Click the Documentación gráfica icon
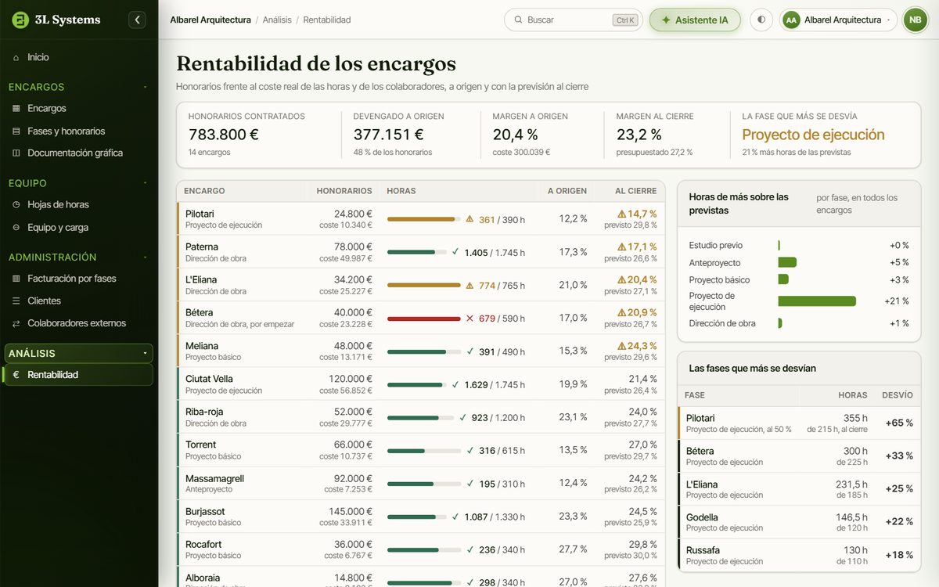This screenshot has width=939, height=587. click(16, 153)
